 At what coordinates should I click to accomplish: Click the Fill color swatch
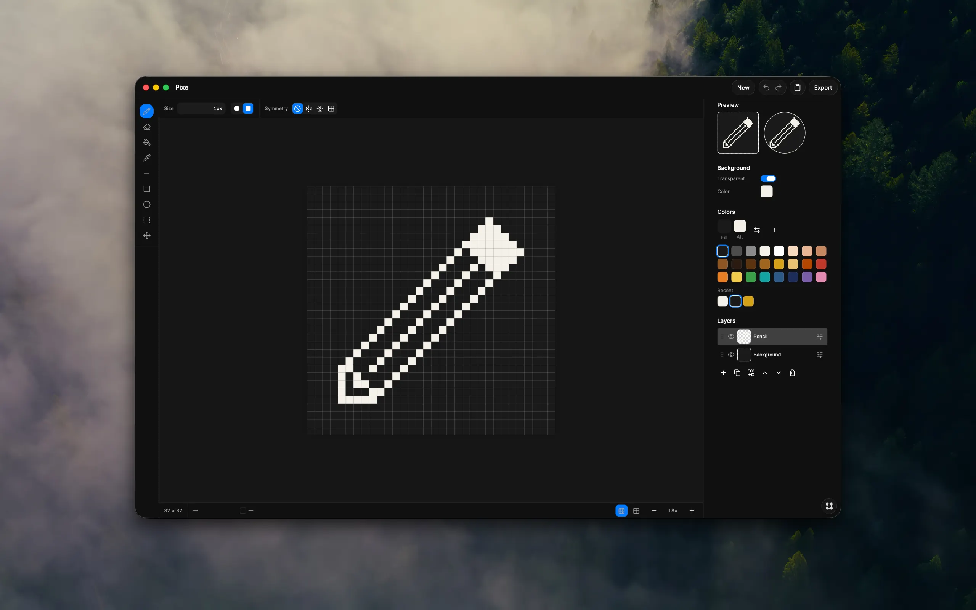click(724, 226)
